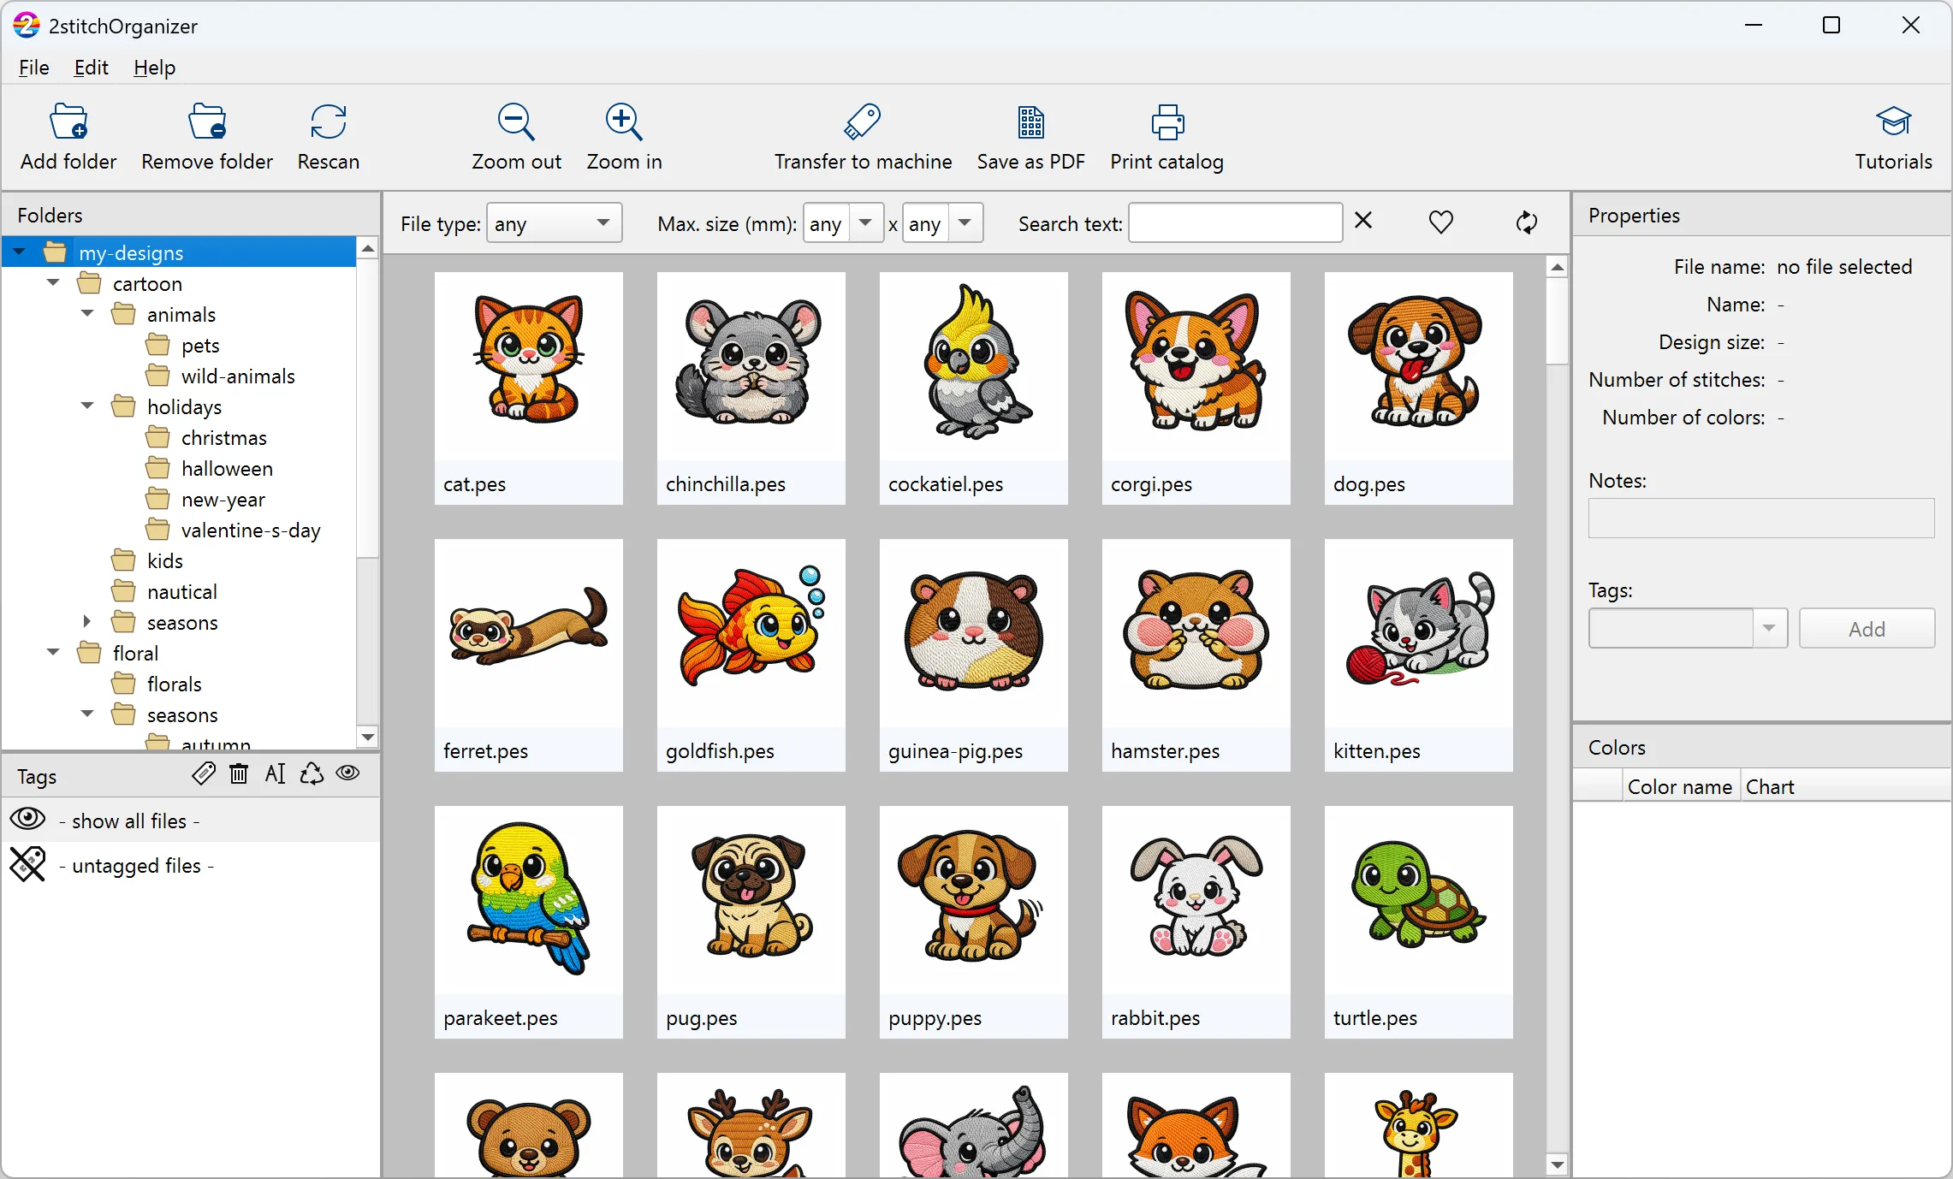Open the File menu
This screenshot has width=1953, height=1179.
pos(34,68)
